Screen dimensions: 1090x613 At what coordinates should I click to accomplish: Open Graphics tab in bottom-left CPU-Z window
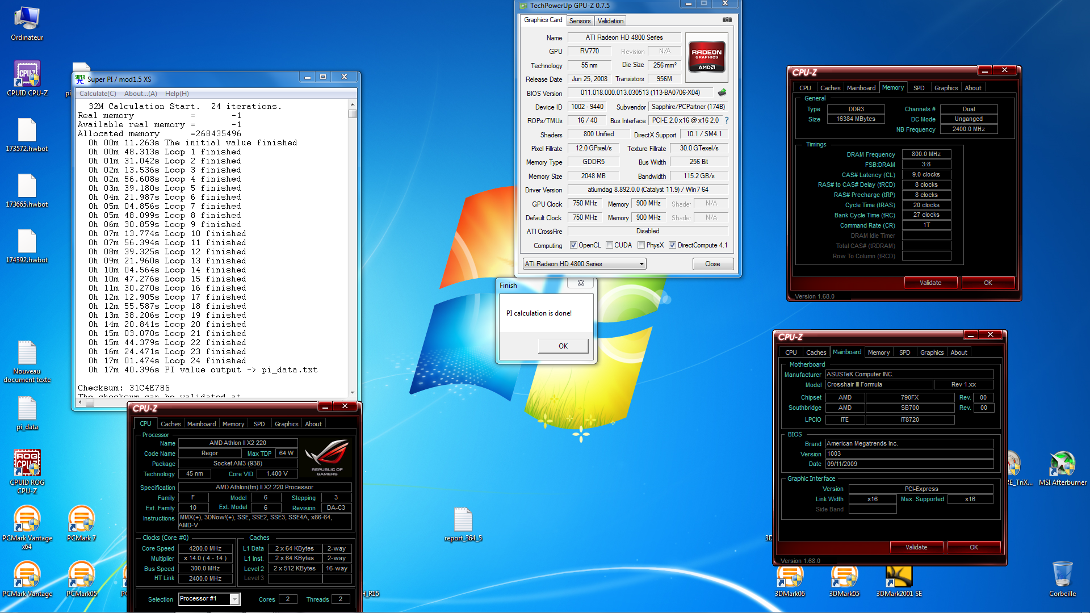click(x=286, y=424)
